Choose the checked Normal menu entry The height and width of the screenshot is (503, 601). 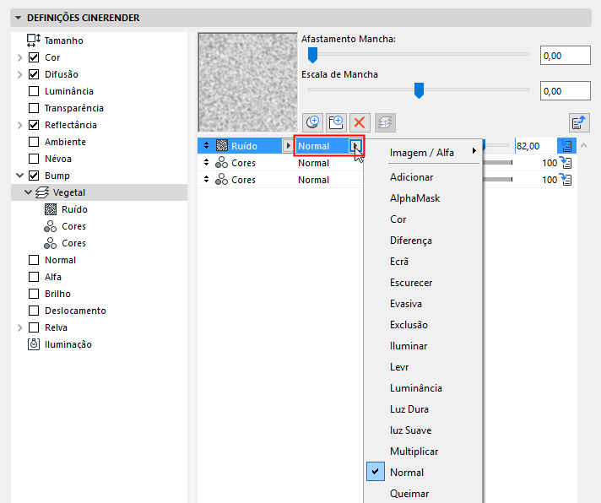[x=407, y=473]
